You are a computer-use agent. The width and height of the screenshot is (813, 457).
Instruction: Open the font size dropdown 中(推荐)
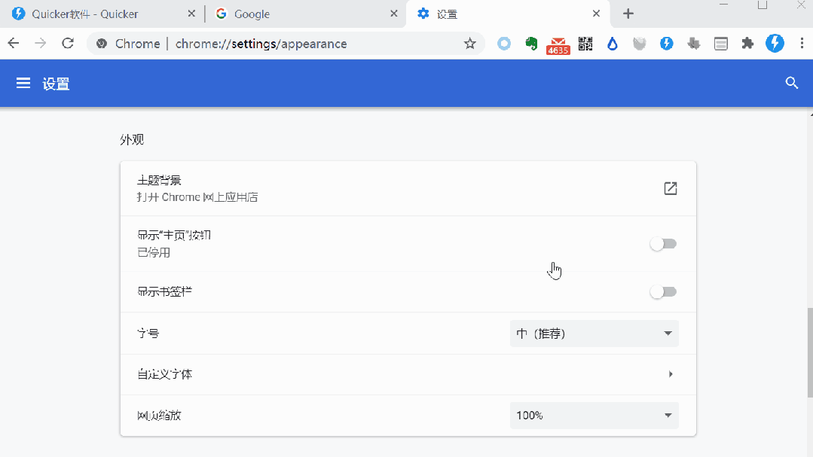[594, 334]
